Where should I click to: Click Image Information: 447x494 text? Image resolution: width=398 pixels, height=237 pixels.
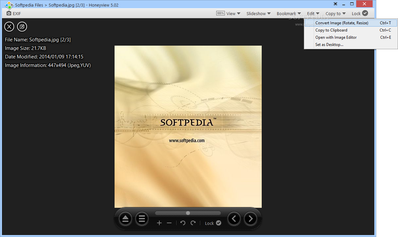pyautogui.click(x=48, y=65)
